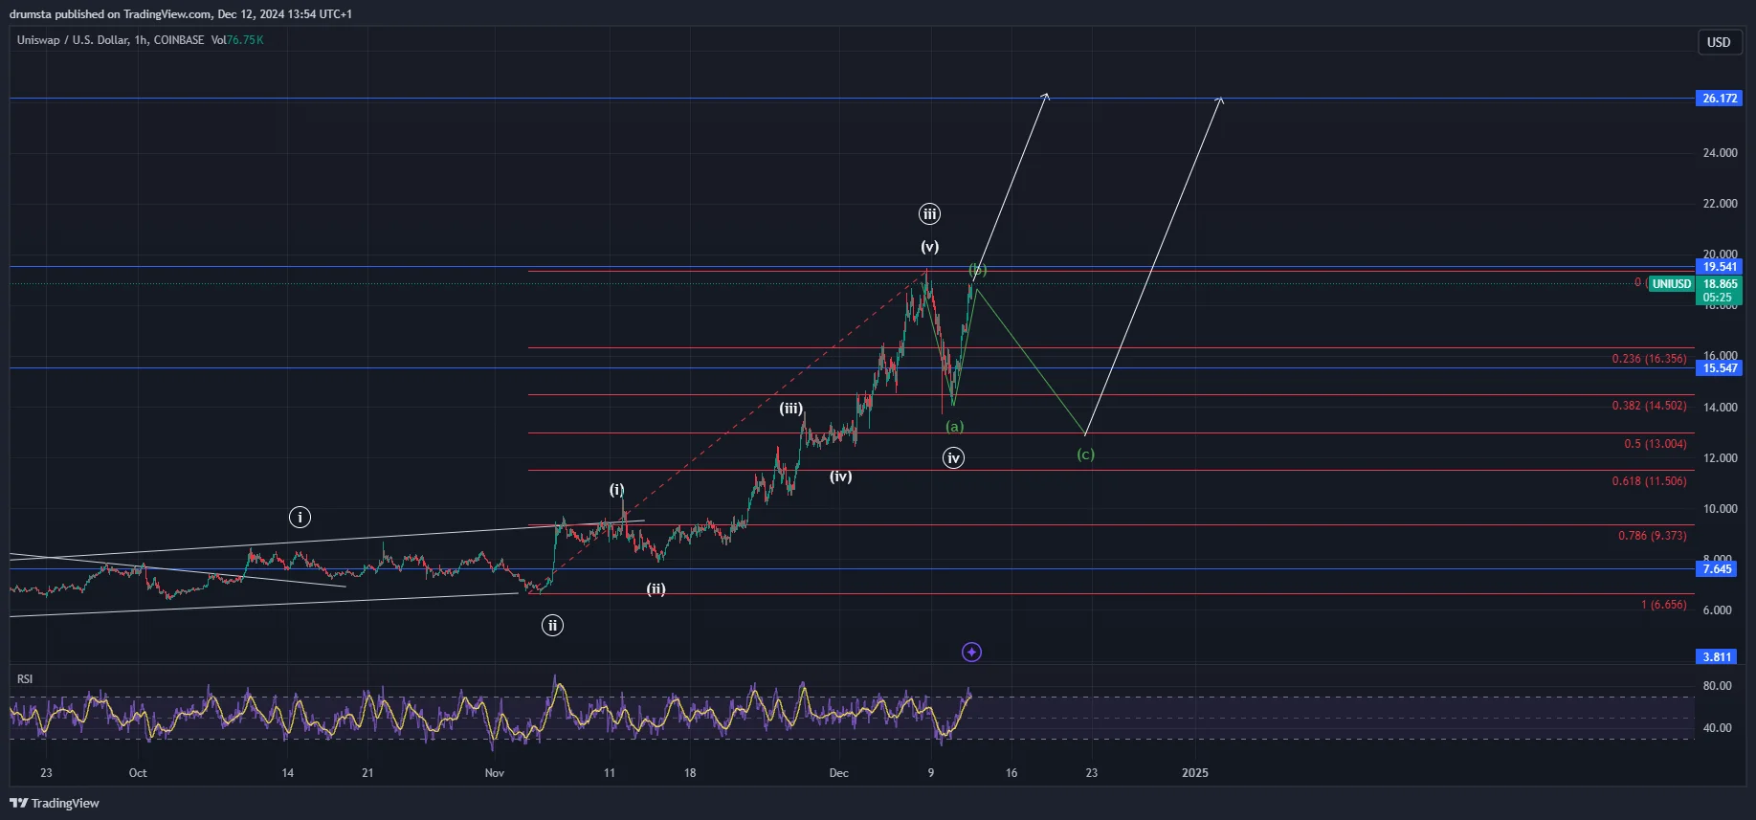Click the 22.000 price axis value

(1720, 204)
